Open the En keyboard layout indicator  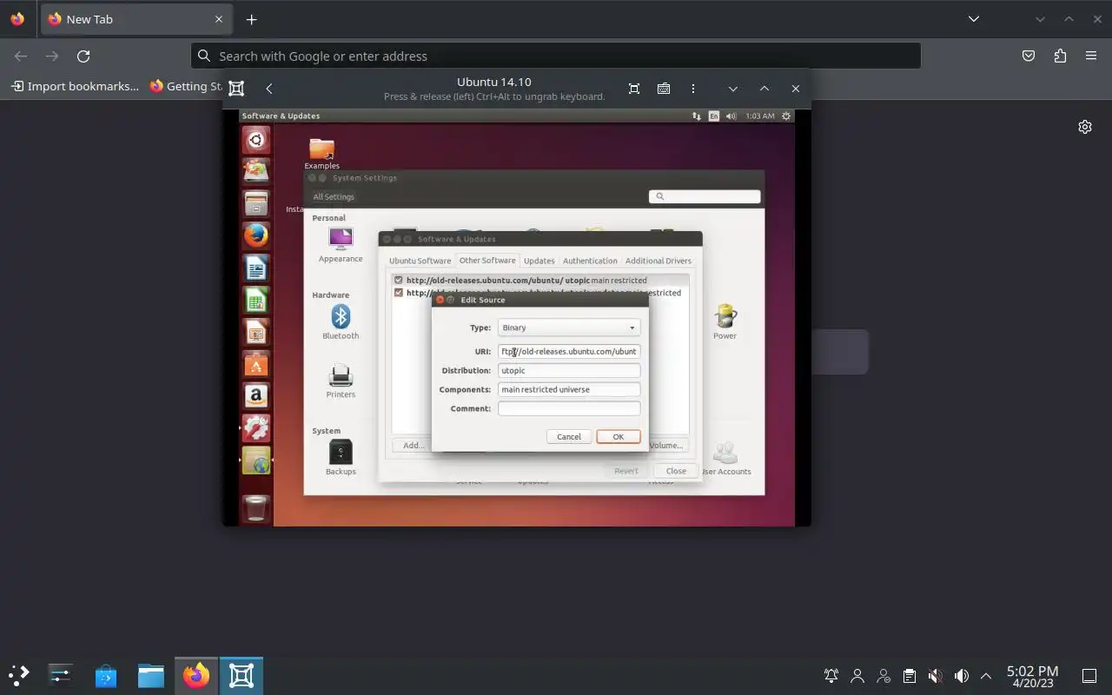coord(714,116)
